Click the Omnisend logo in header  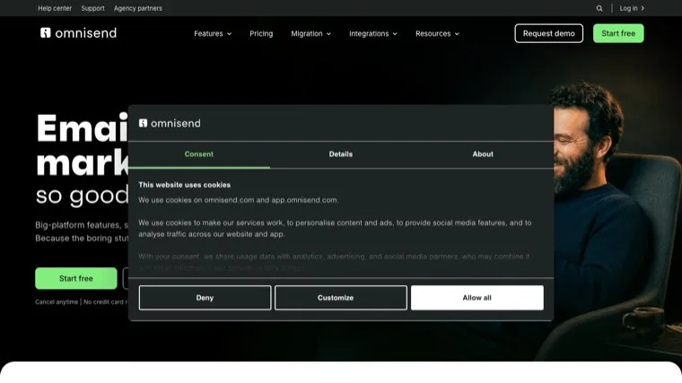pos(78,33)
